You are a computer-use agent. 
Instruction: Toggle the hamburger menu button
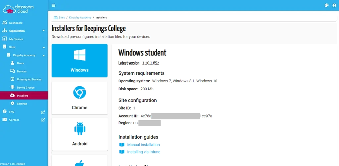(x=53, y=5)
